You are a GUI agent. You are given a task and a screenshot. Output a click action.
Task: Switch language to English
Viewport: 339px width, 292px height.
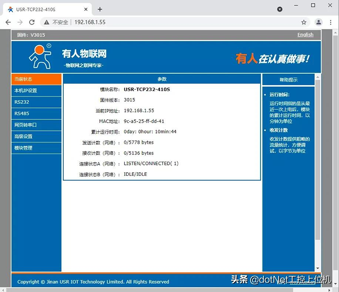click(x=305, y=35)
